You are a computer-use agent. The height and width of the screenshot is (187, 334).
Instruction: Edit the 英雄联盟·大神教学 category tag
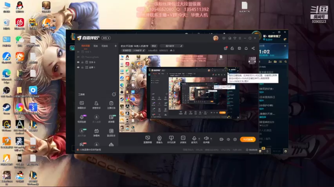point(133,50)
